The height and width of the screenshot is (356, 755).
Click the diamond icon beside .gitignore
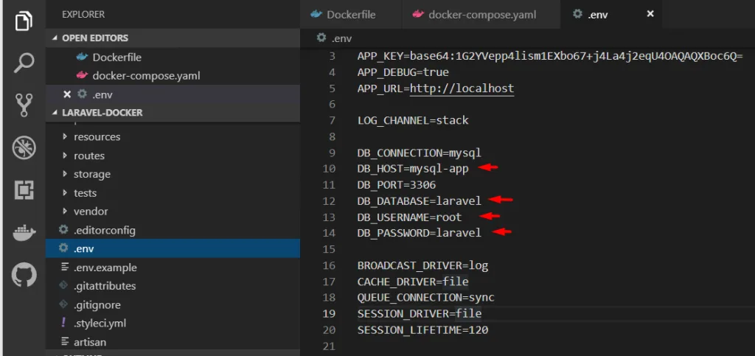(63, 304)
